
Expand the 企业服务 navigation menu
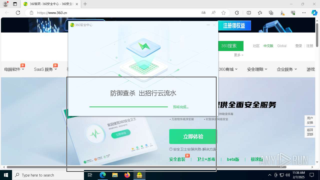coord(287,69)
